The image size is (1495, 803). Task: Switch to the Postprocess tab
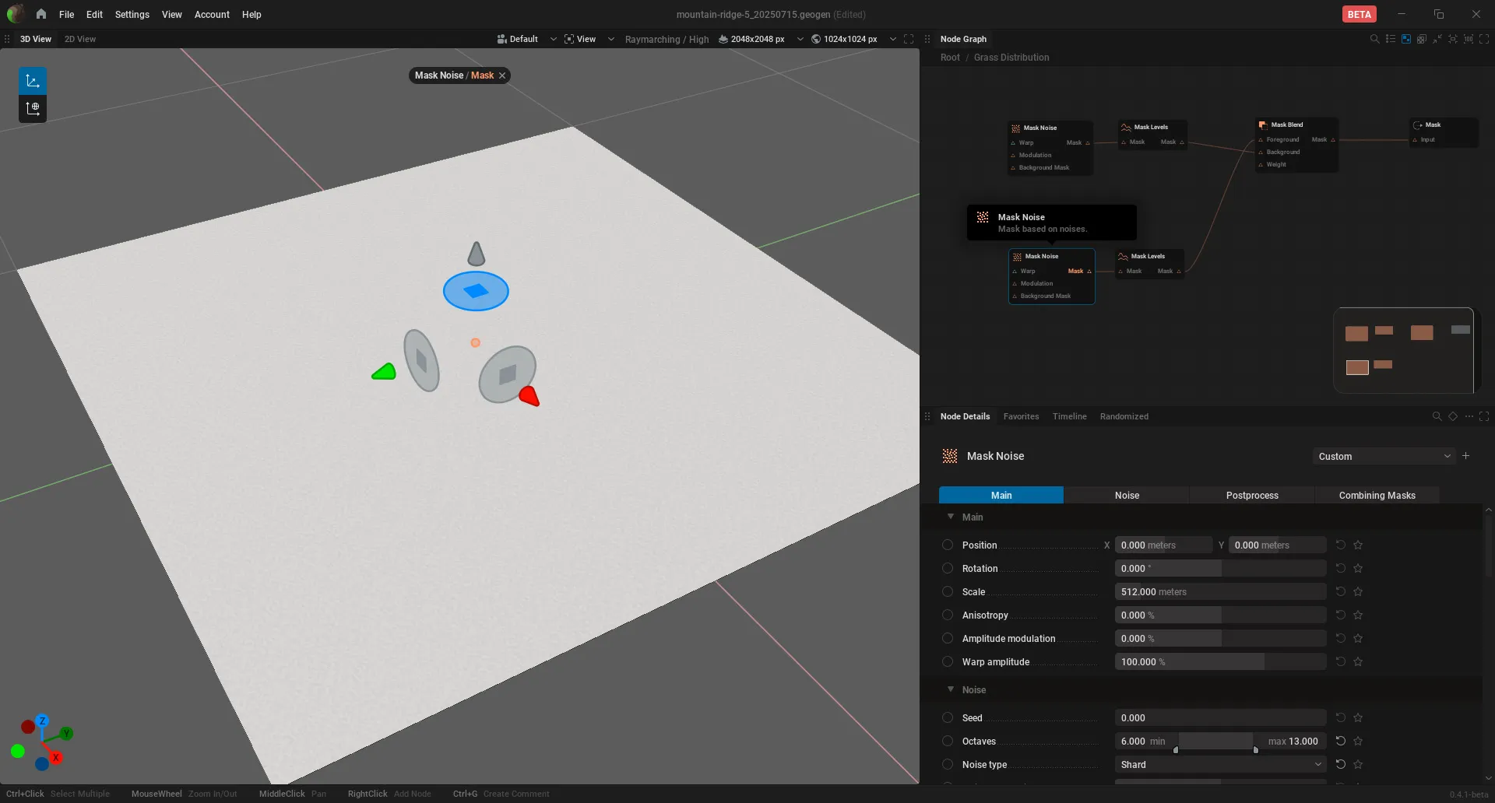coord(1251,496)
